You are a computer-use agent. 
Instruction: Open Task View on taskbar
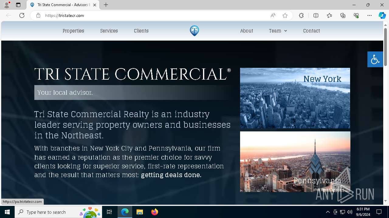click(109, 212)
